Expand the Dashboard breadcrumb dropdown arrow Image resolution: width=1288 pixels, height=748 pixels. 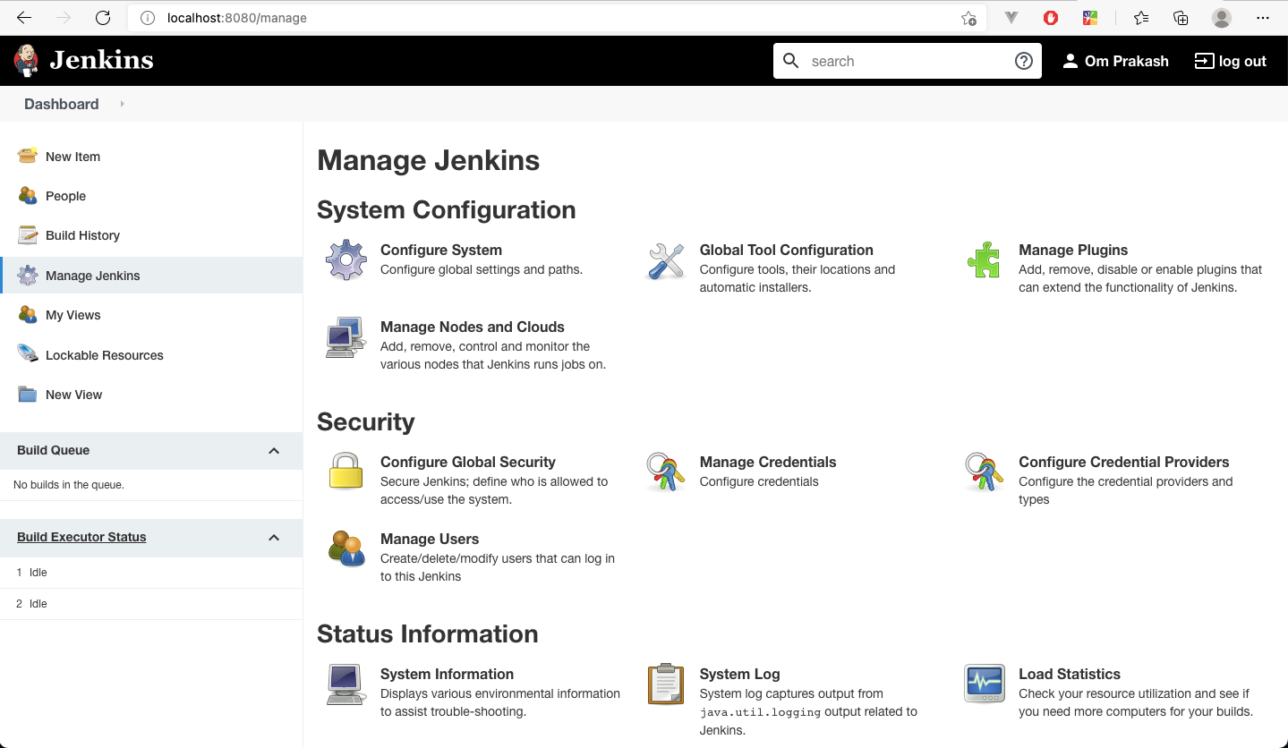[x=122, y=104]
